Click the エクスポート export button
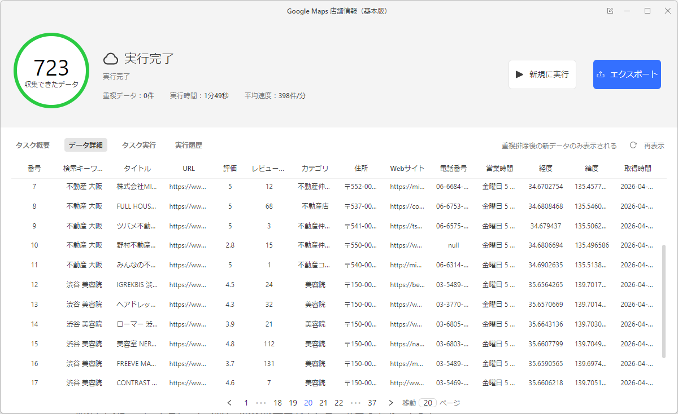Screen dimensions: 678x414 click(x=627, y=74)
